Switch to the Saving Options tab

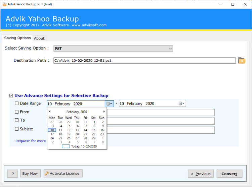17,38
